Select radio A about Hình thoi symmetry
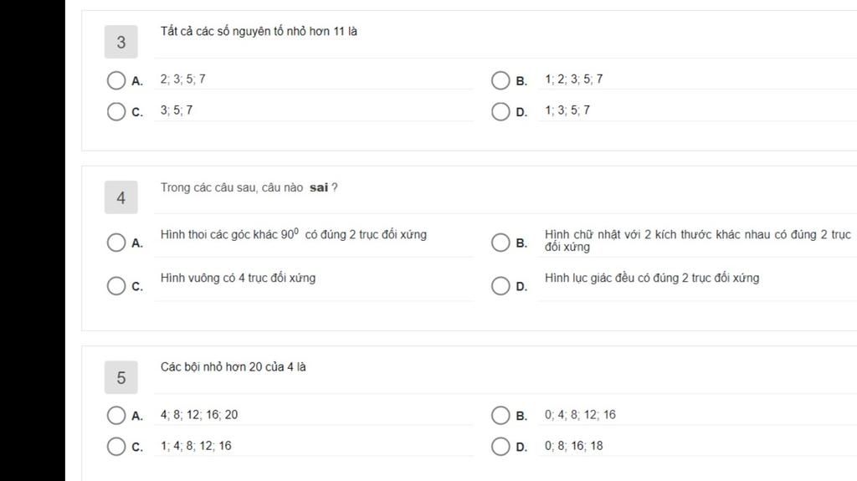Viewport: 857px width, 481px height. pyautogui.click(x=116, y=243)
